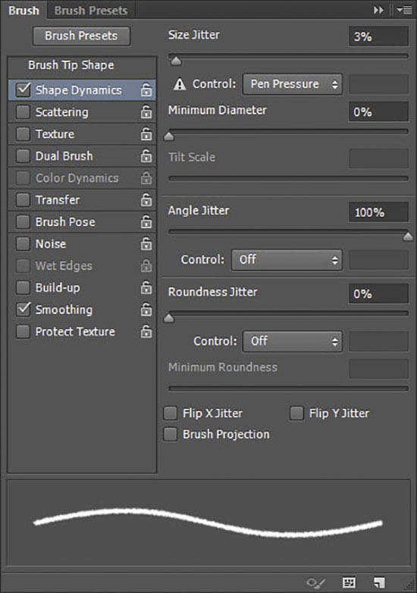Enable the Scattering checkbox
417x593 pixels.
(23, 112)
